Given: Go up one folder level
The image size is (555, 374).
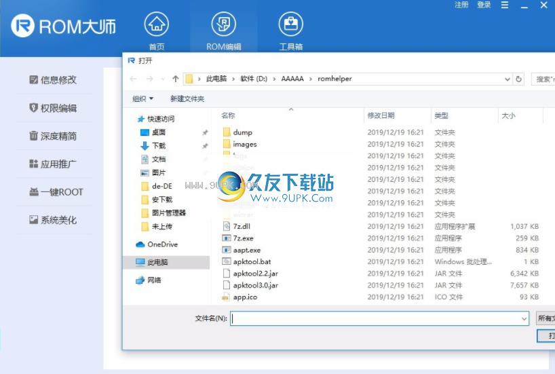Looking at the screenshot, I should pyautogui.click(x=176, y=79).
